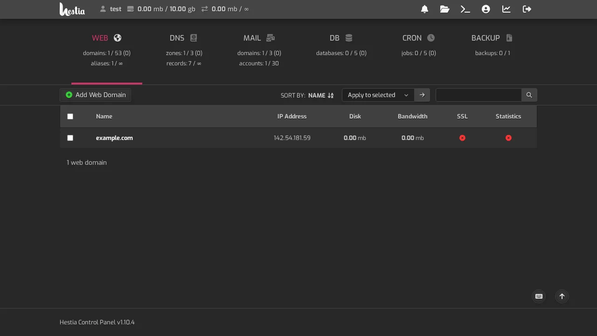Click the Name column header
The height and width of the screenshot is (336, 597).
(104, 117)
